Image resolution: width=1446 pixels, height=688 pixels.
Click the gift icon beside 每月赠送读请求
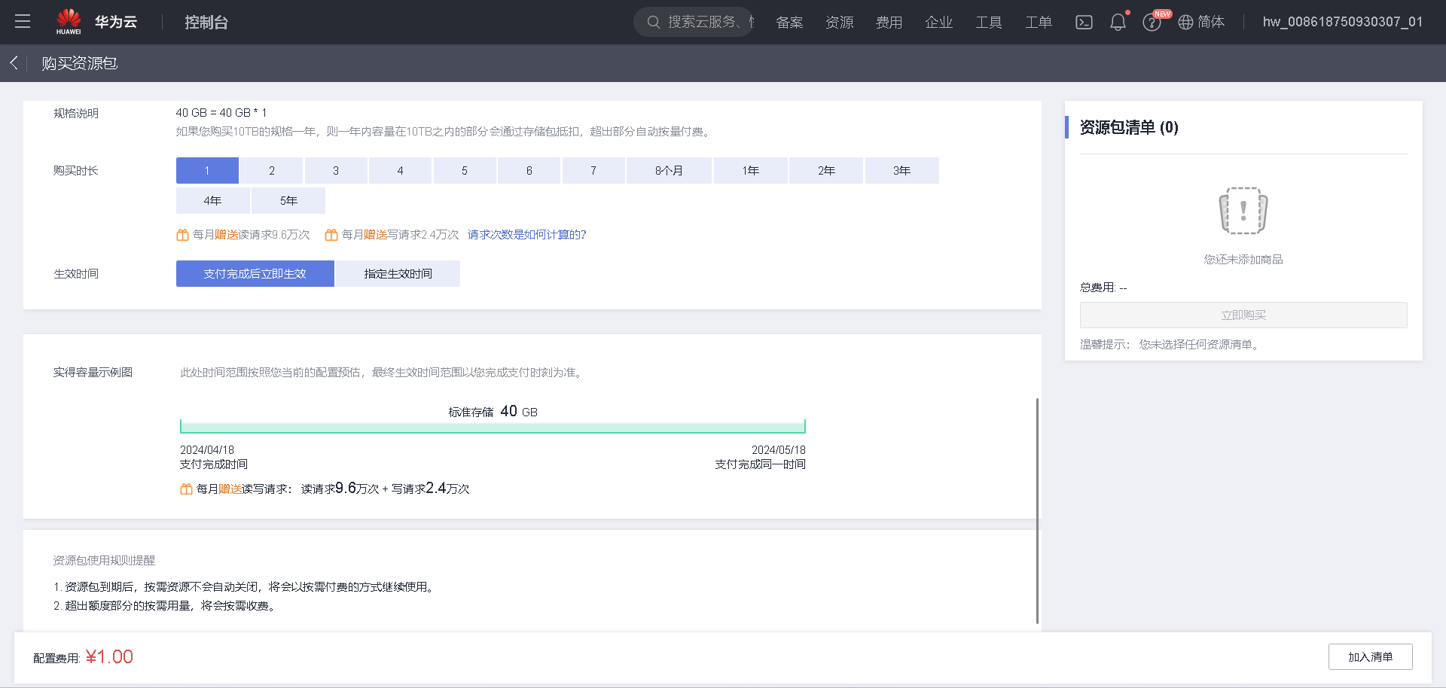(x=182, y=234)
